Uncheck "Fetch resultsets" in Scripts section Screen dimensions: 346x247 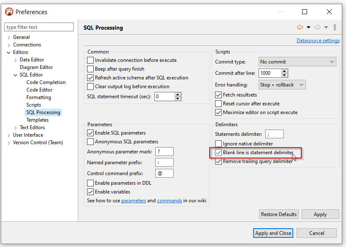218,95
